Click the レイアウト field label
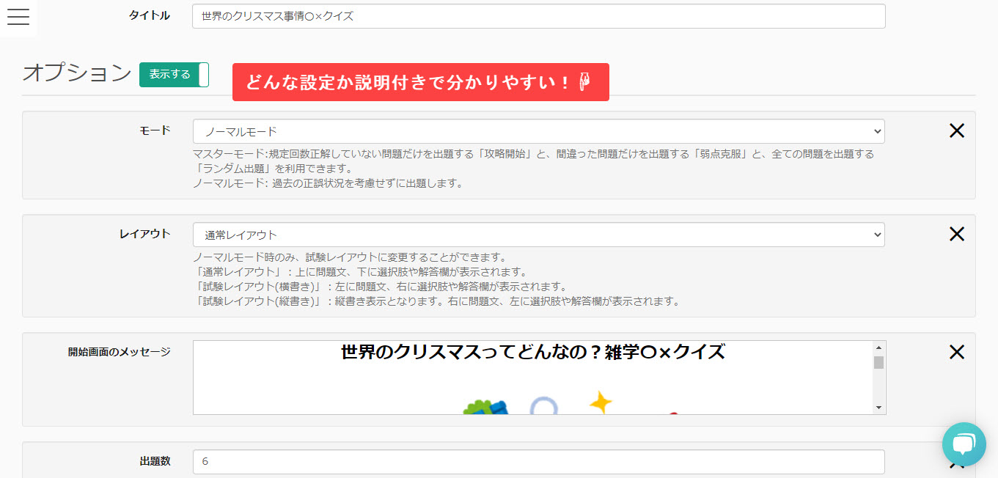The width and height of the screenshot is (998, 478). point(144,234)
